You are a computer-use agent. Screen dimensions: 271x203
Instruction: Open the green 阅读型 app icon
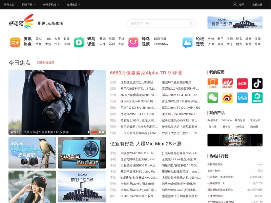pyautogui.click(x=257, y=98)
